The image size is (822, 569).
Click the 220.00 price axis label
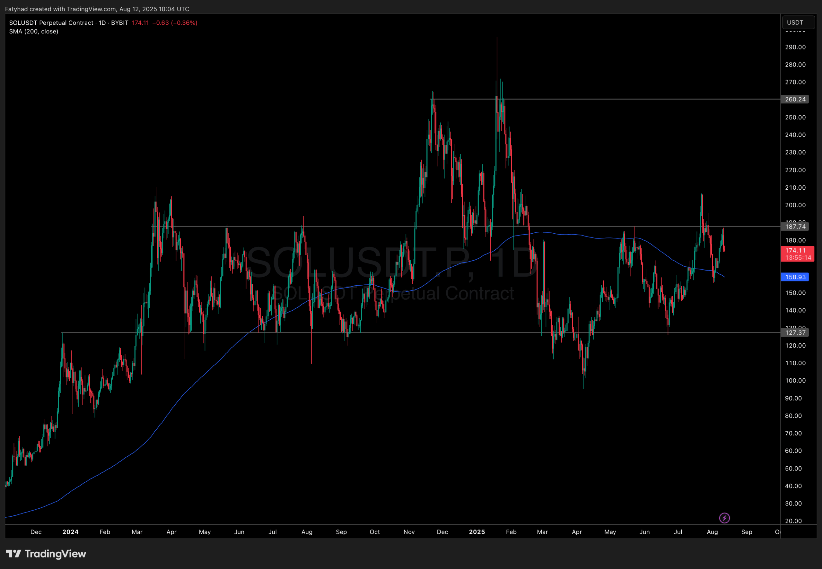pyautogui.click(x=795, y=170)
